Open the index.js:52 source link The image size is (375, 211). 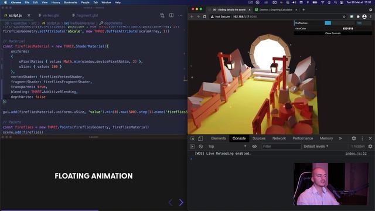(x=356, y=154)
